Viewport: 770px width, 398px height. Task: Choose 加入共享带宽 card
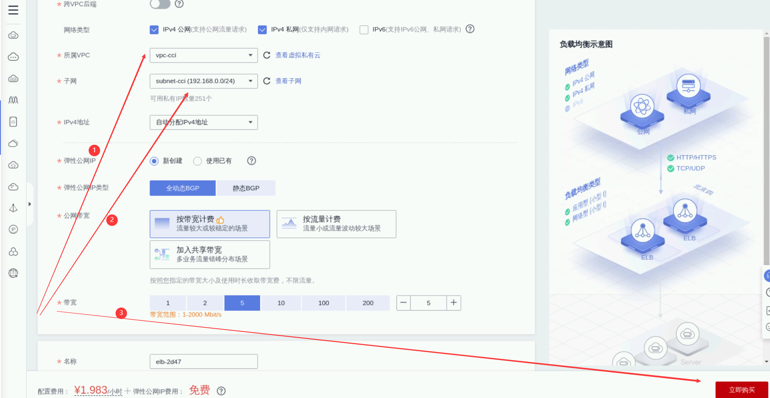tap(210, 255)
